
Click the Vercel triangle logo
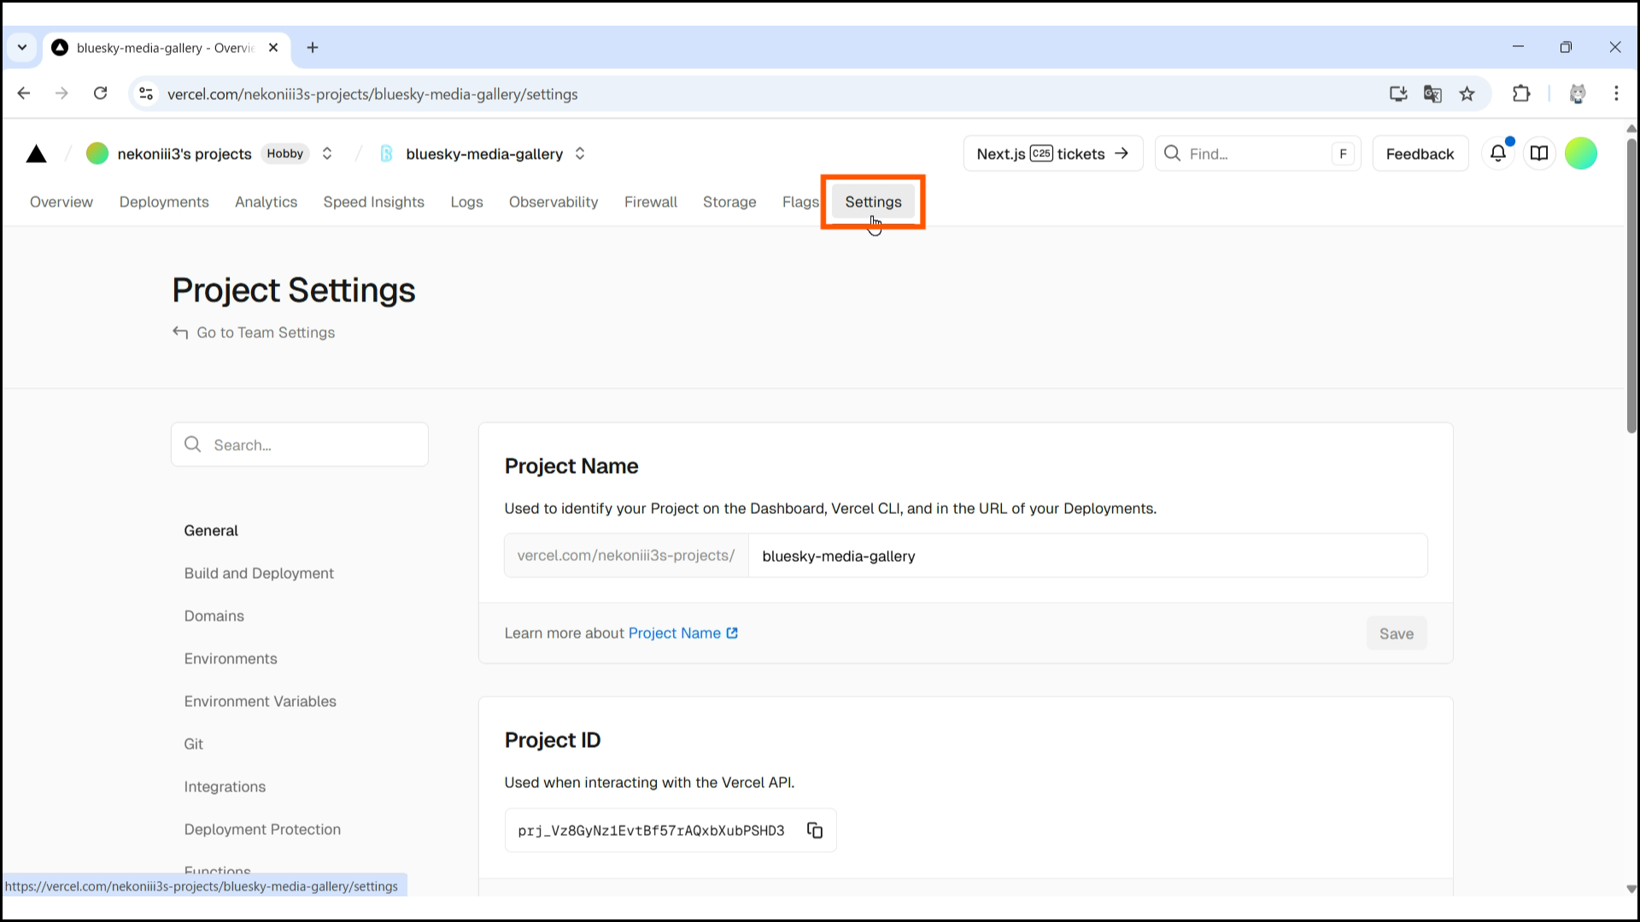pos(36,154)
